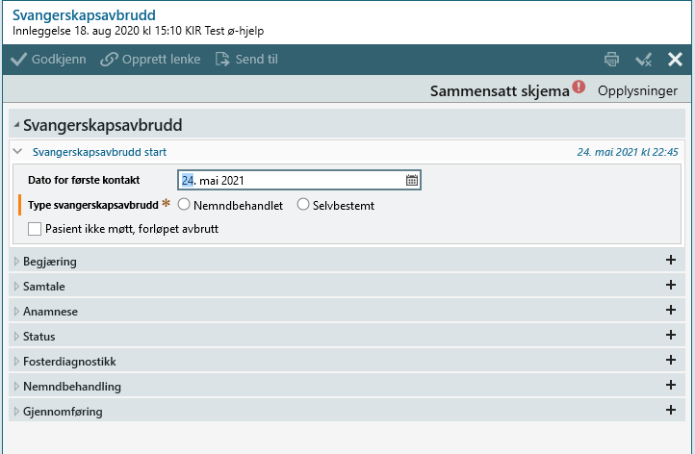Expand the Nemndbehandling section
This screenshot has height=454, width=695.
click(x=16, y=387)
